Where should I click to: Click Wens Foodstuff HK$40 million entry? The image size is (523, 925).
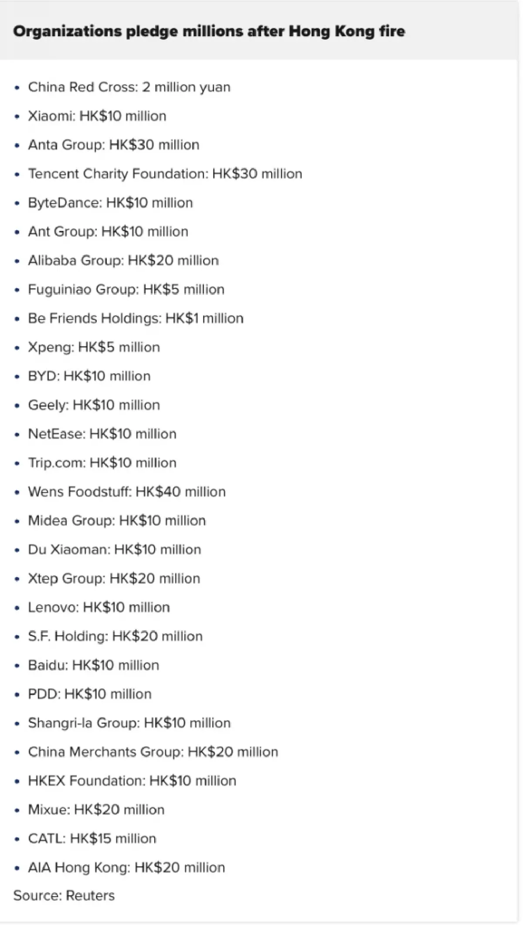126,492
